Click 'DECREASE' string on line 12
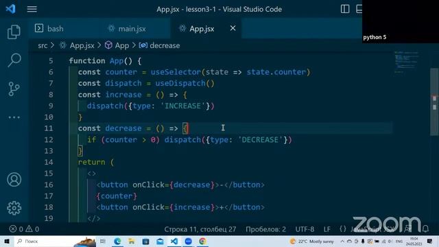This screenshot has height=247, width=439. [x=260, y=139]
